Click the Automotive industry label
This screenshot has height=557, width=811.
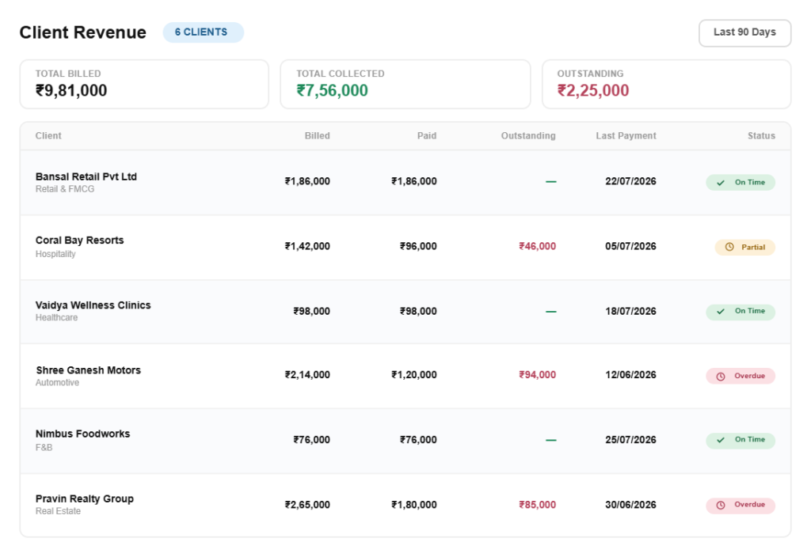click(x=57, y=383)
